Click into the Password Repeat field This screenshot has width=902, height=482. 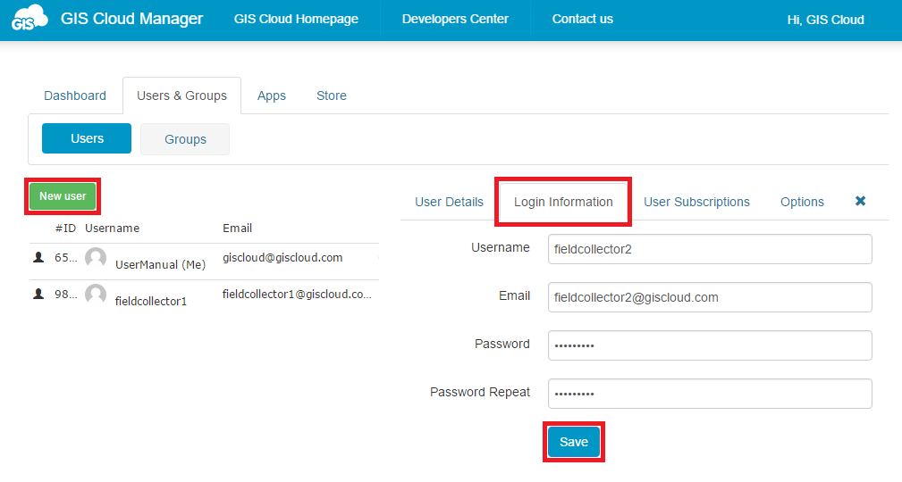point(710,394)
